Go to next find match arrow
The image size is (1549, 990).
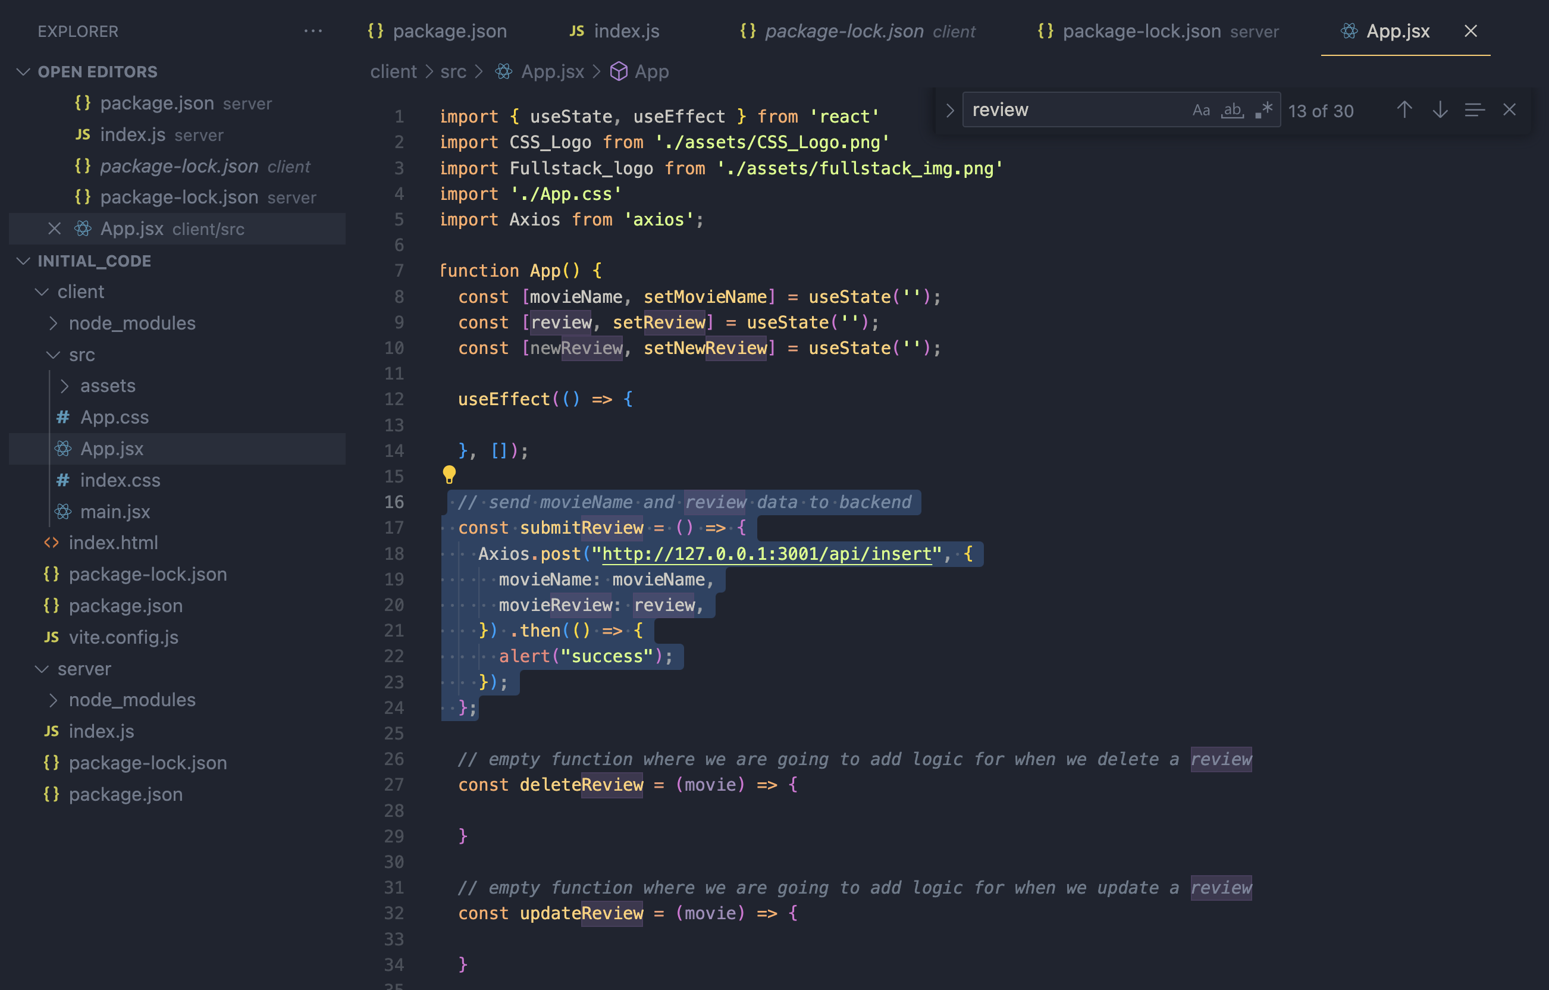point(1440,110)
